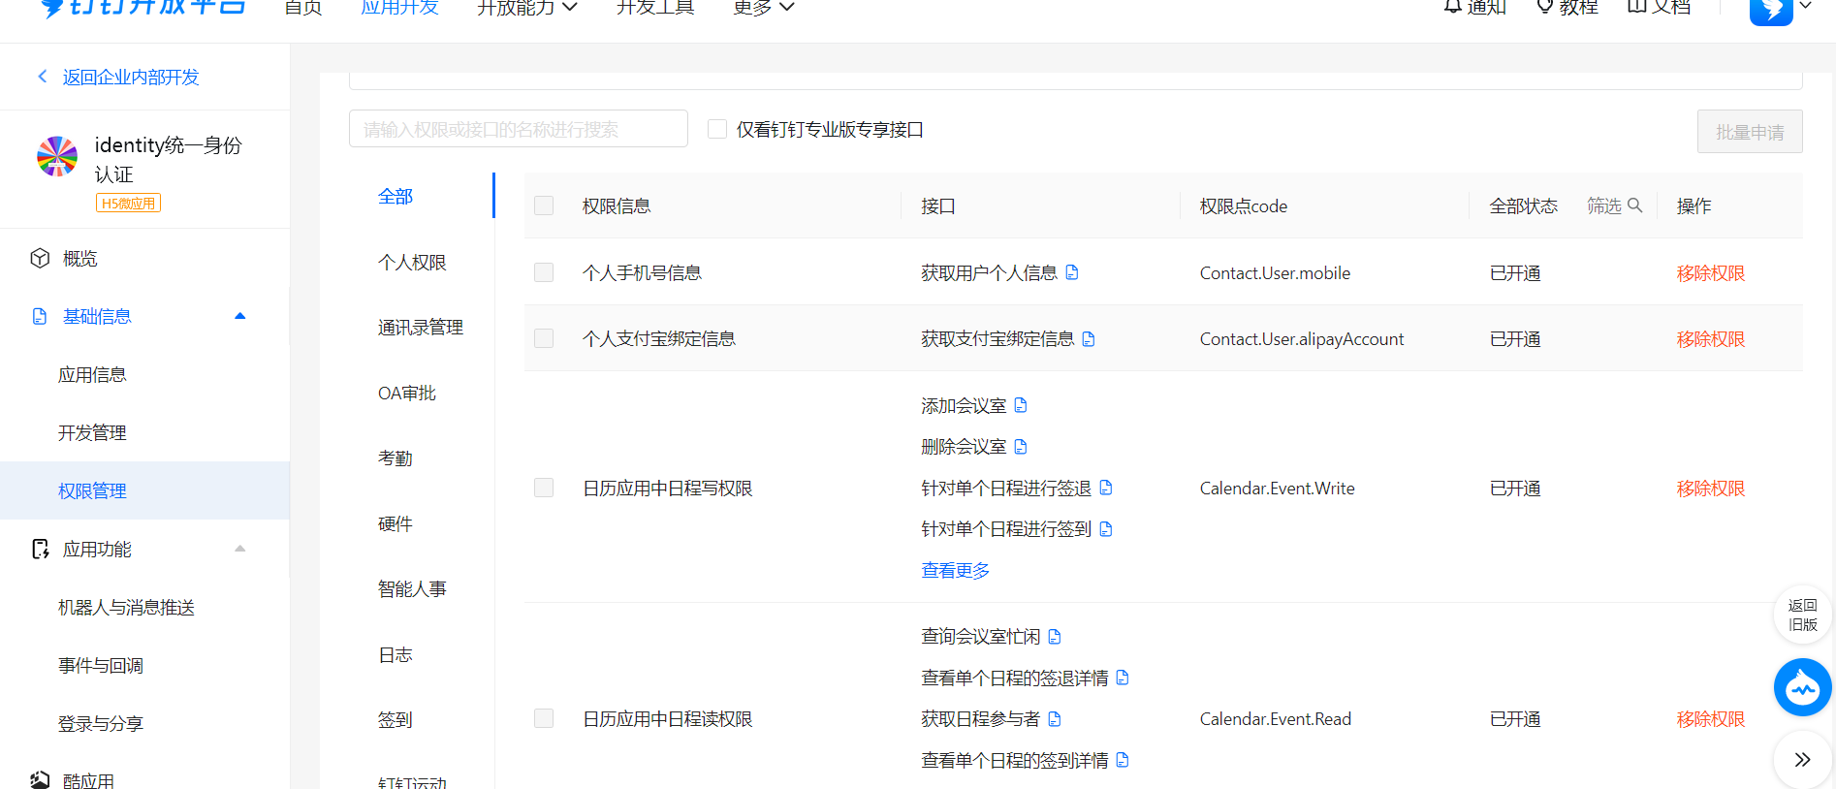Click the 已开通 status for Calendar.Event.Read
The height and width of the screenshot is (789, 1836).
[1515, 718]
